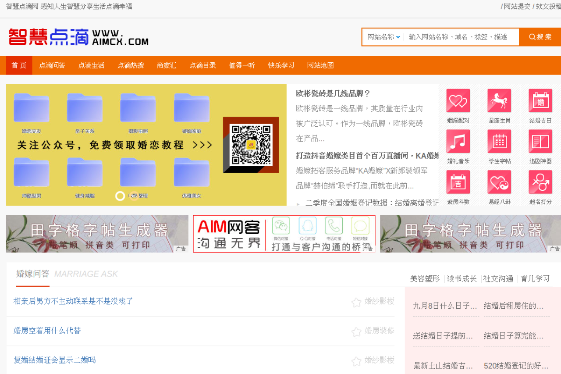
Task: Open the 婚纱影楼 tag in the 复婚结婚证 row
Action: click(x=380, y=360)
